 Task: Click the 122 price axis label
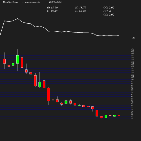[x=133, y=70]
